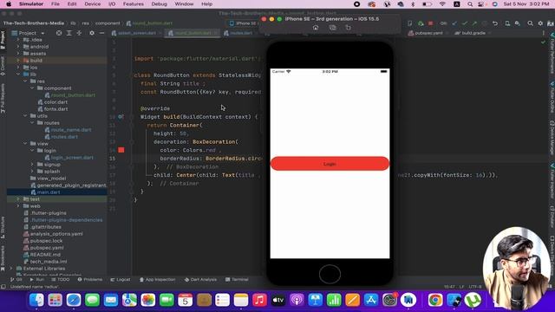This screenshot has width=555, height=312.
Task: Open fonts.dart in project tree
Action: [x=53, y=109]
